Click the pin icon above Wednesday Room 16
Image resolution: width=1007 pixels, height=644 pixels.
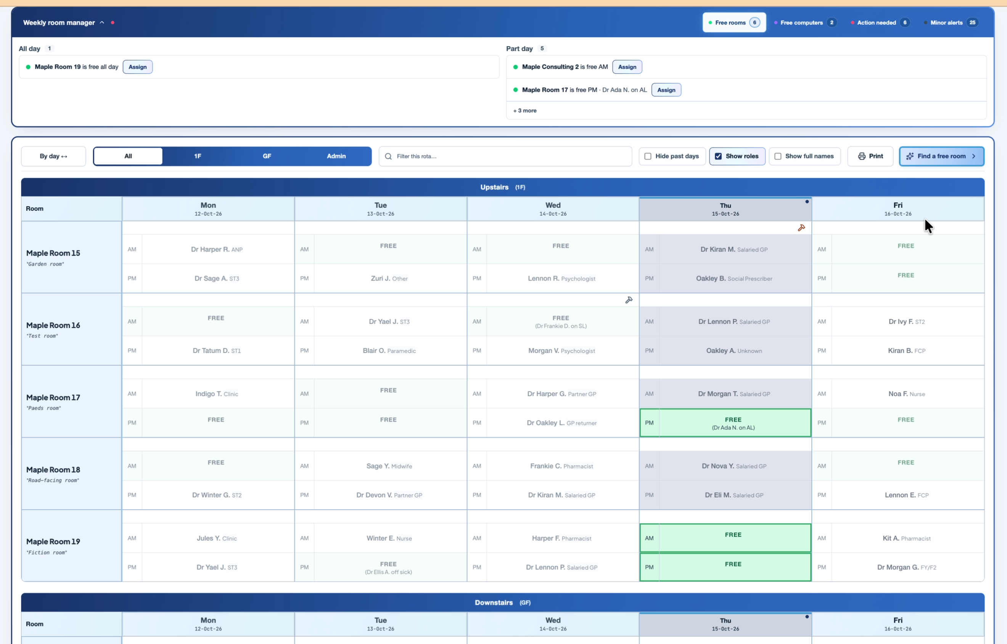pos(629,300)
